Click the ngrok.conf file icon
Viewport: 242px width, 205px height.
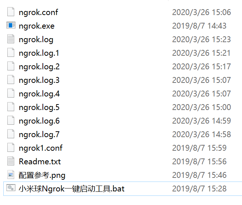(x=11, y=12)
